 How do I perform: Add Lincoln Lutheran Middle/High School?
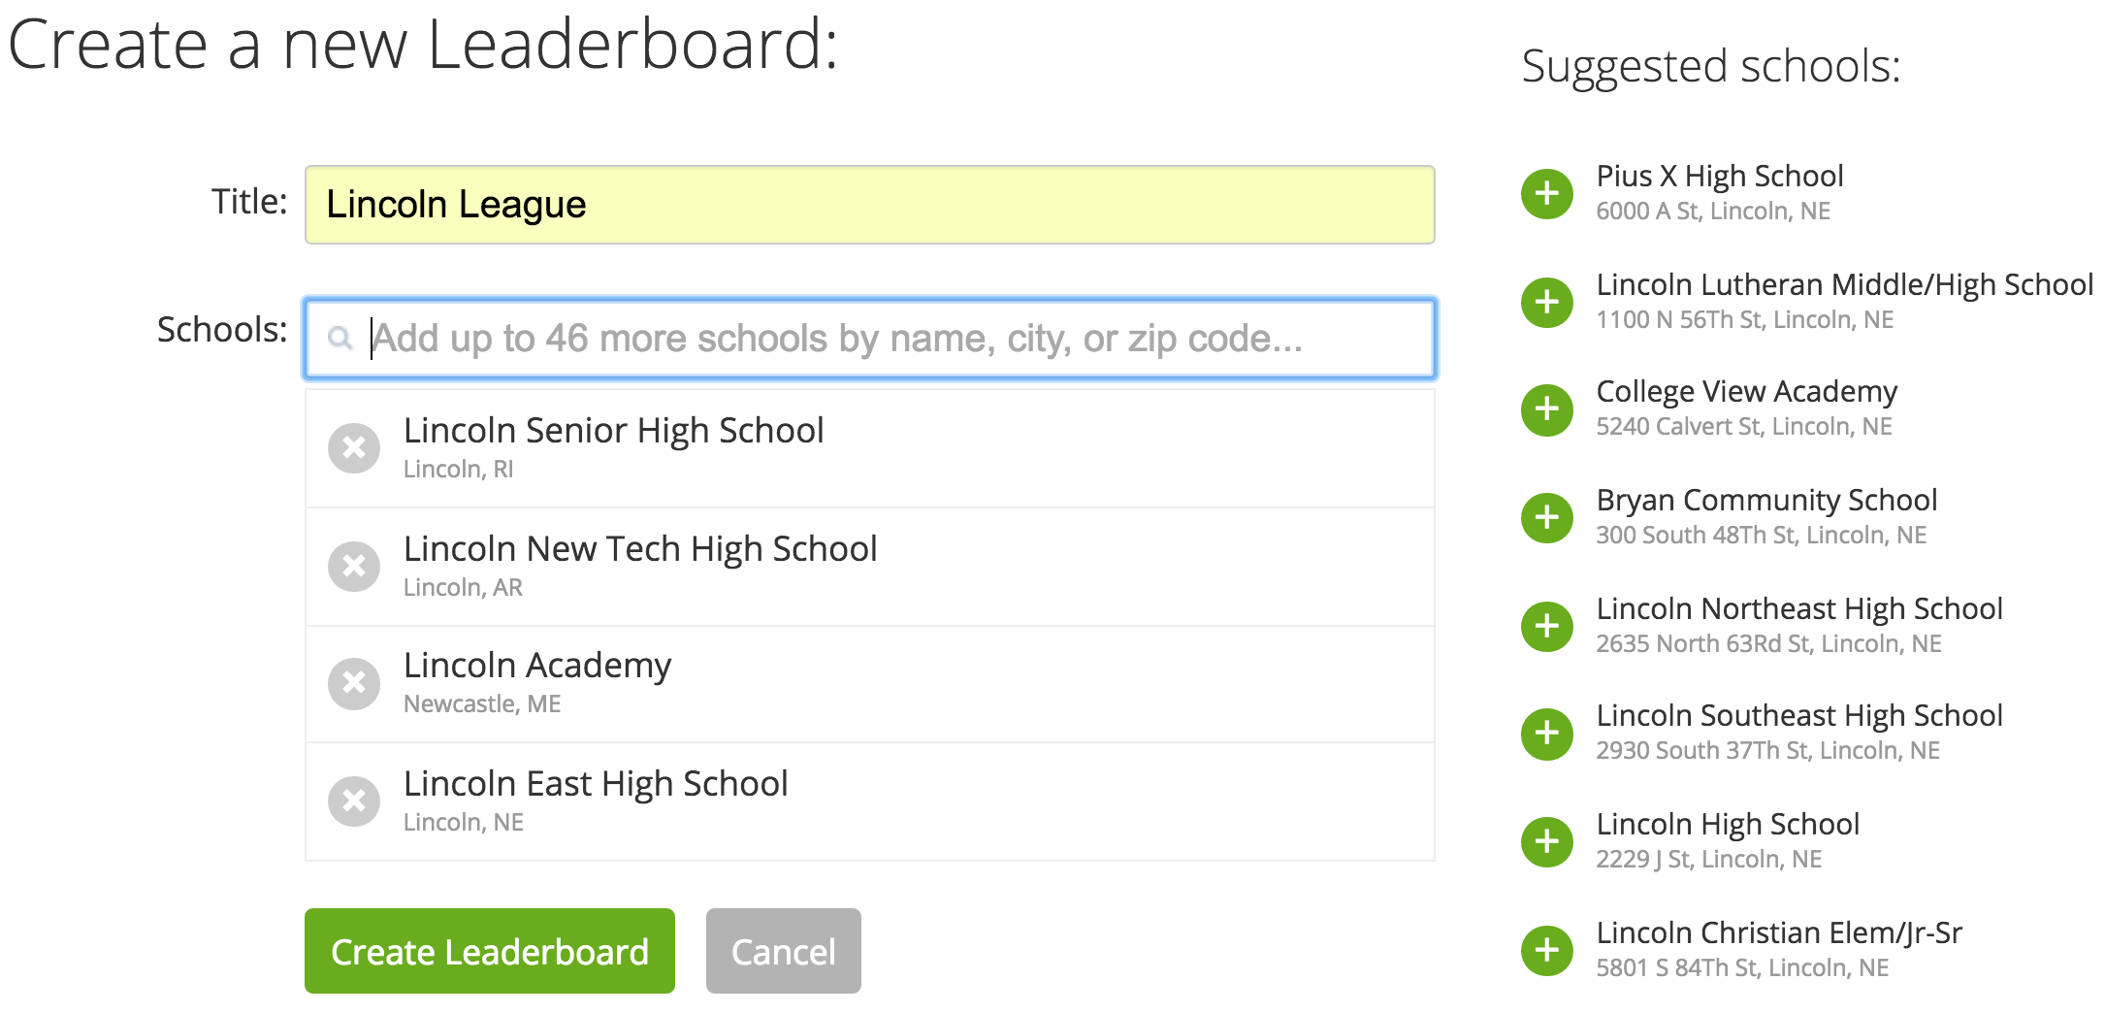click(1547, 302)
